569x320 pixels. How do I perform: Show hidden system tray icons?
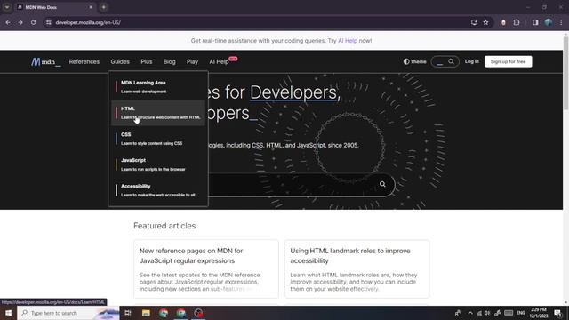(470, 313)
